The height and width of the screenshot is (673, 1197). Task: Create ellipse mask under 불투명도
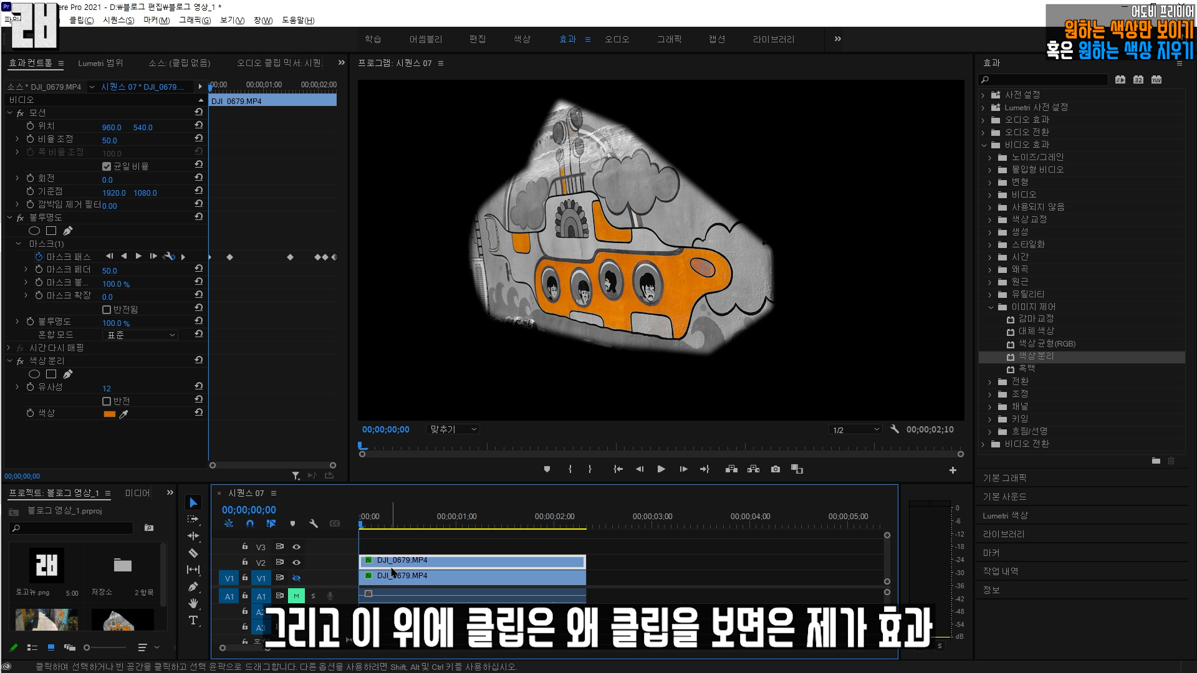(34, 231)
